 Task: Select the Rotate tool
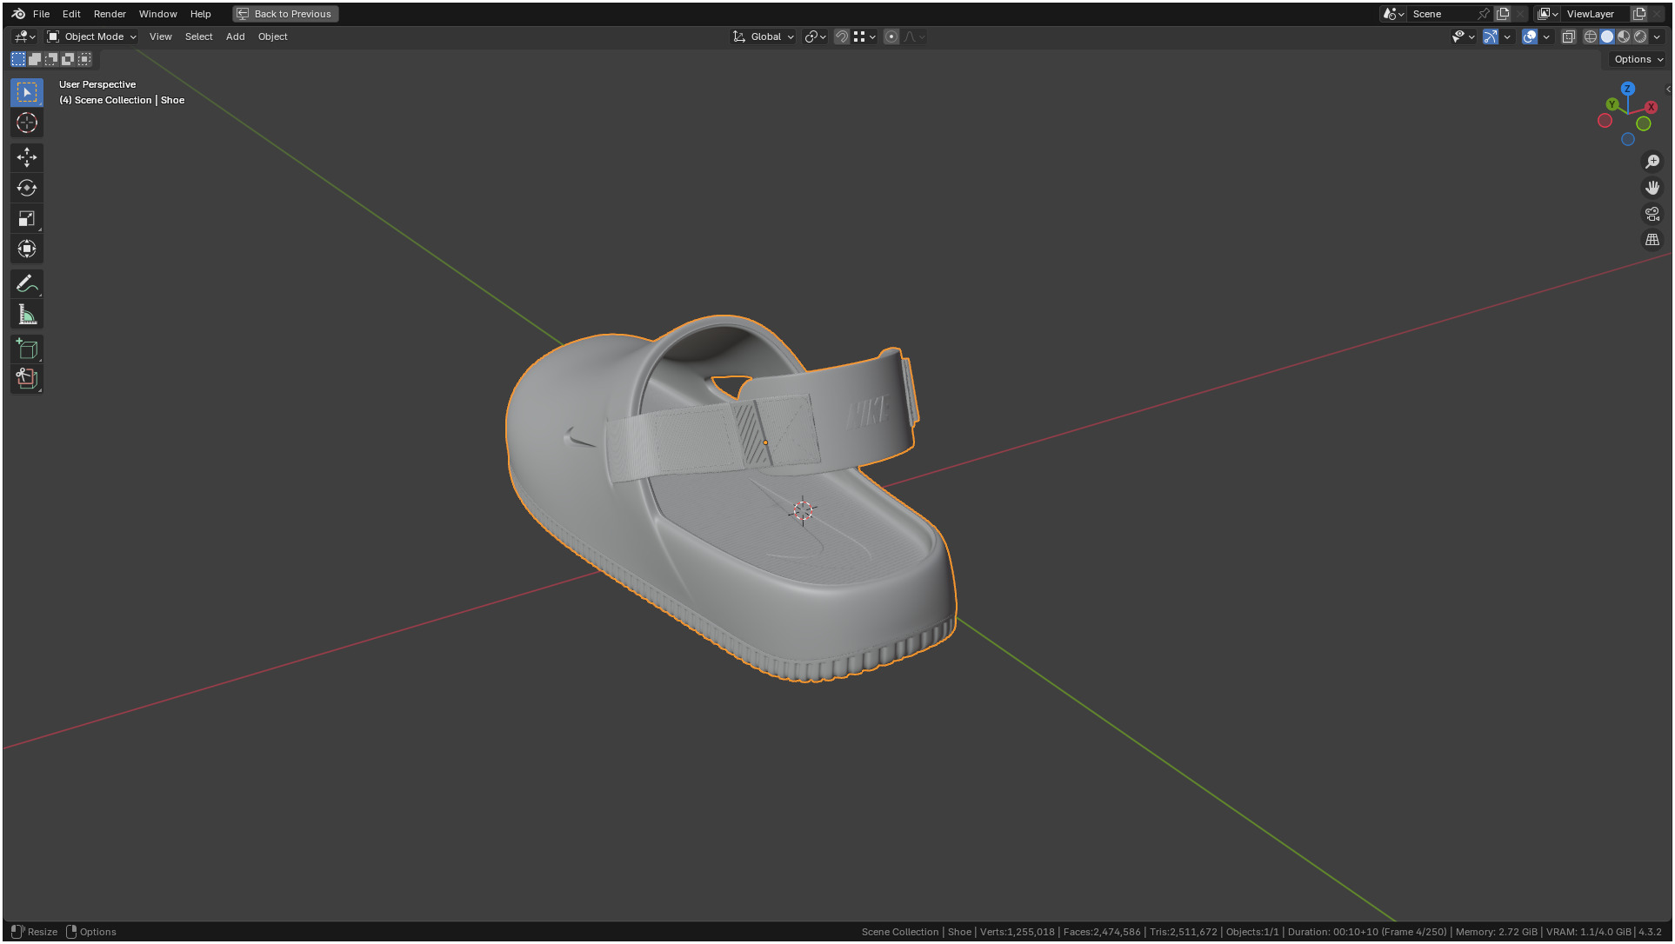click(x=27, y=188)
